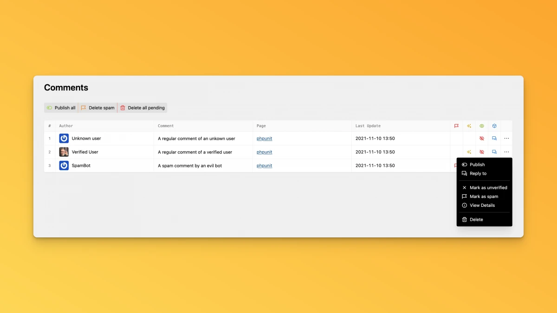
Task: Toggle hidden eye icon for Verified User row
Action: point(482,152)
